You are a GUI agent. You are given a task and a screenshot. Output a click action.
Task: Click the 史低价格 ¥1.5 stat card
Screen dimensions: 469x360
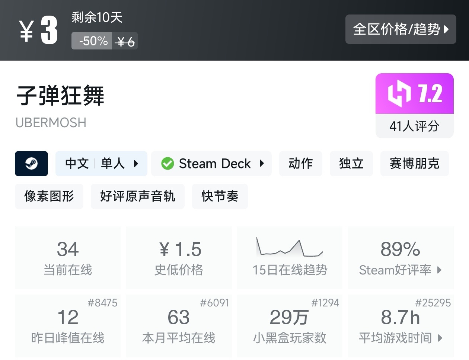coord(179,258)
